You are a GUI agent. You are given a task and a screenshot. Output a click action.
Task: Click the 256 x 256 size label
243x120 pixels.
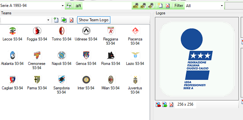click(x=185, y=104)
